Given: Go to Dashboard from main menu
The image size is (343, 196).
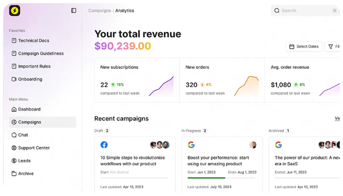Looking at the screenshot, I should [29, 109].
